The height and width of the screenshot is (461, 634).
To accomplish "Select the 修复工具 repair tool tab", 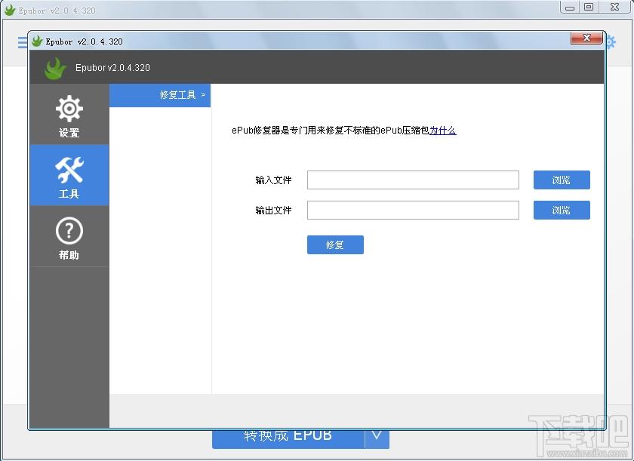I will 160,95.
